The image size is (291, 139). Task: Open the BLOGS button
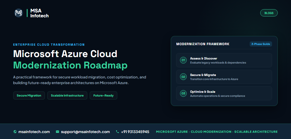[269, 13]
